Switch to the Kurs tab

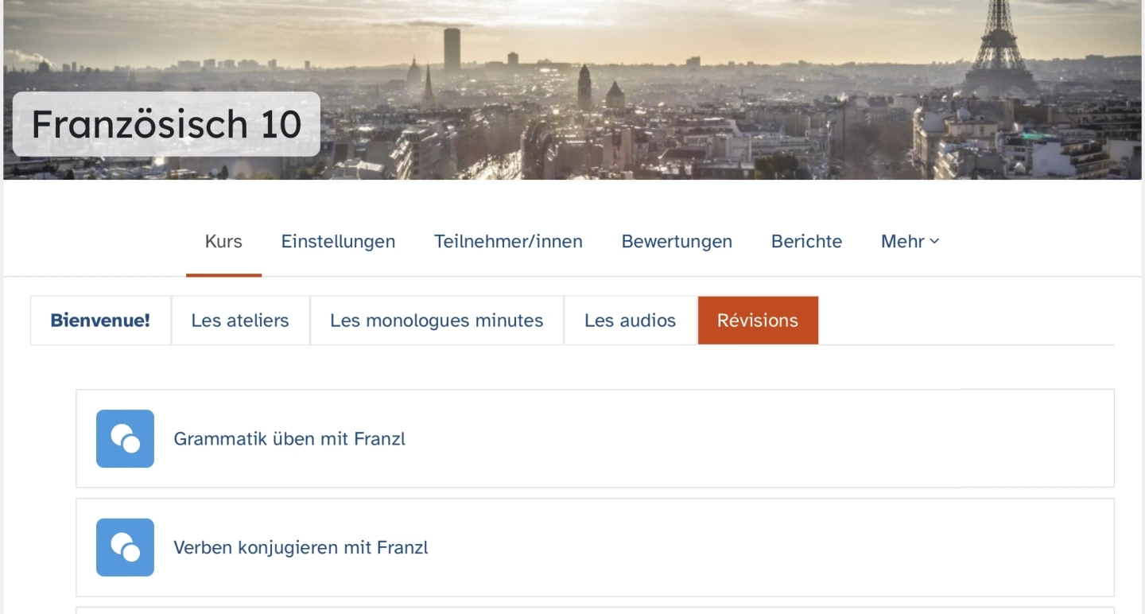pyautogui.click(x=223, y=242)
